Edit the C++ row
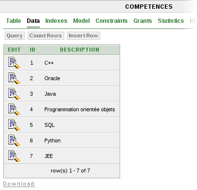Viewport: 197px width, 190px height. click(x=14, y=63)
